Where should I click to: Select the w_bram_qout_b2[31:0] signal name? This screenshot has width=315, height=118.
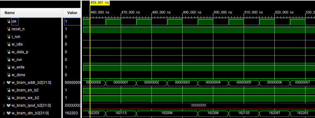(31, 105)
